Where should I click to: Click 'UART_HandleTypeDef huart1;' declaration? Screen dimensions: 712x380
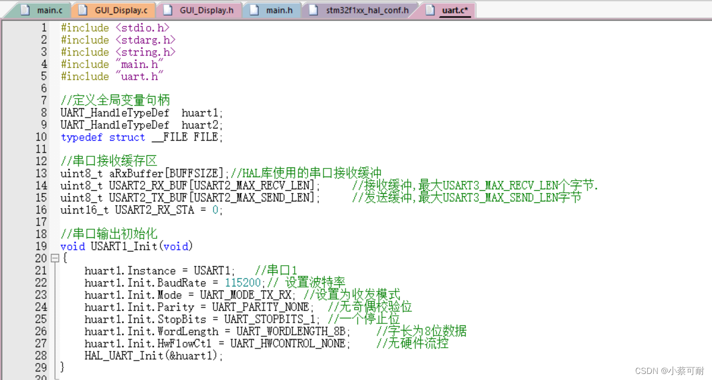(x=142, y=113)
